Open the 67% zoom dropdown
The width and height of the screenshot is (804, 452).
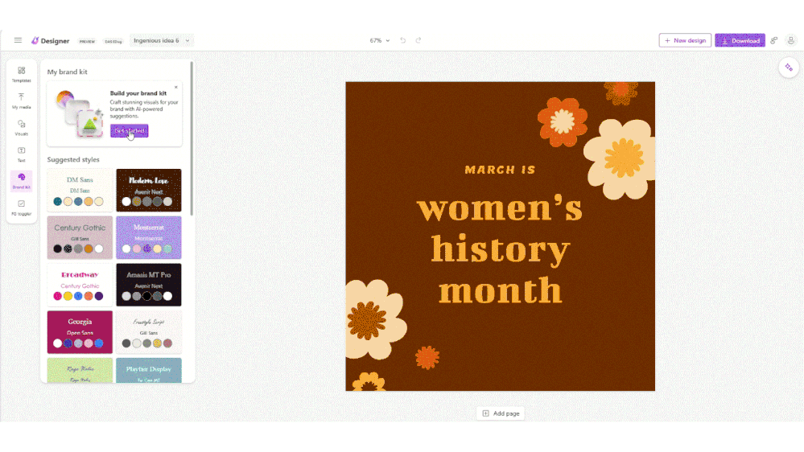[379, 40]
